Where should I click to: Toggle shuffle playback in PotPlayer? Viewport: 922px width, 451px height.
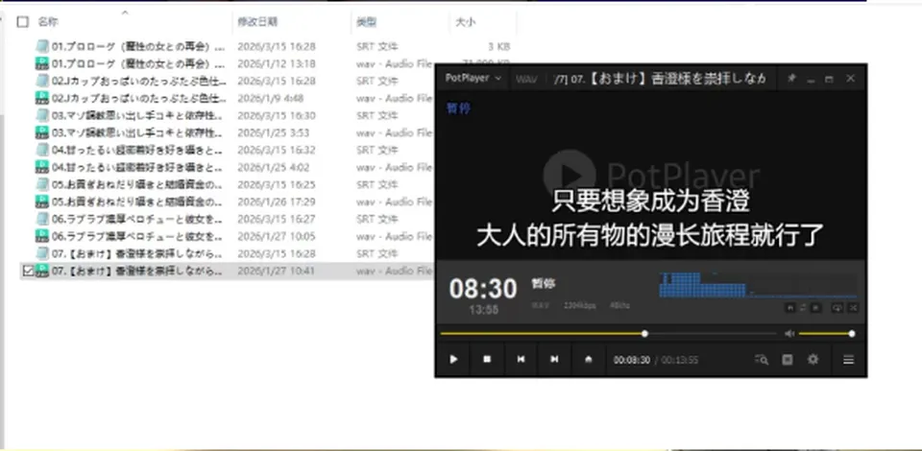(x=853, y=308)
